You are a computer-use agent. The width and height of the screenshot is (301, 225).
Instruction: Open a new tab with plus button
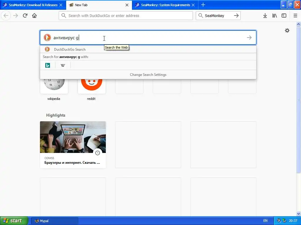[203, 5]
